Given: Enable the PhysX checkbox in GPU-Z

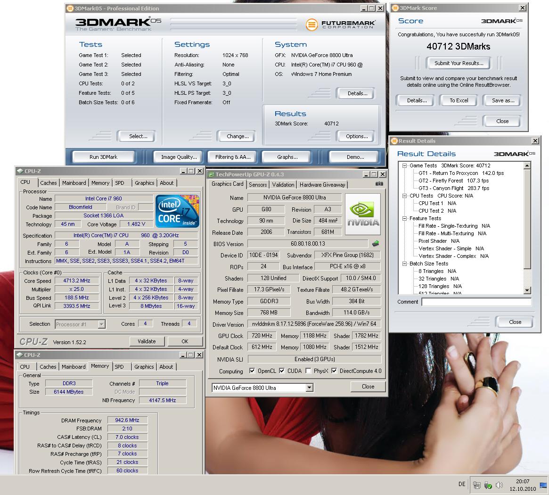Looking at the screenshot, I should coord(308,371).
